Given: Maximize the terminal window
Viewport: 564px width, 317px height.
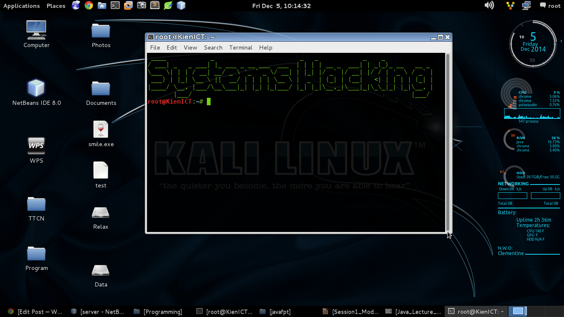Looking at the screenshot, I should click(x=441, y=37).
